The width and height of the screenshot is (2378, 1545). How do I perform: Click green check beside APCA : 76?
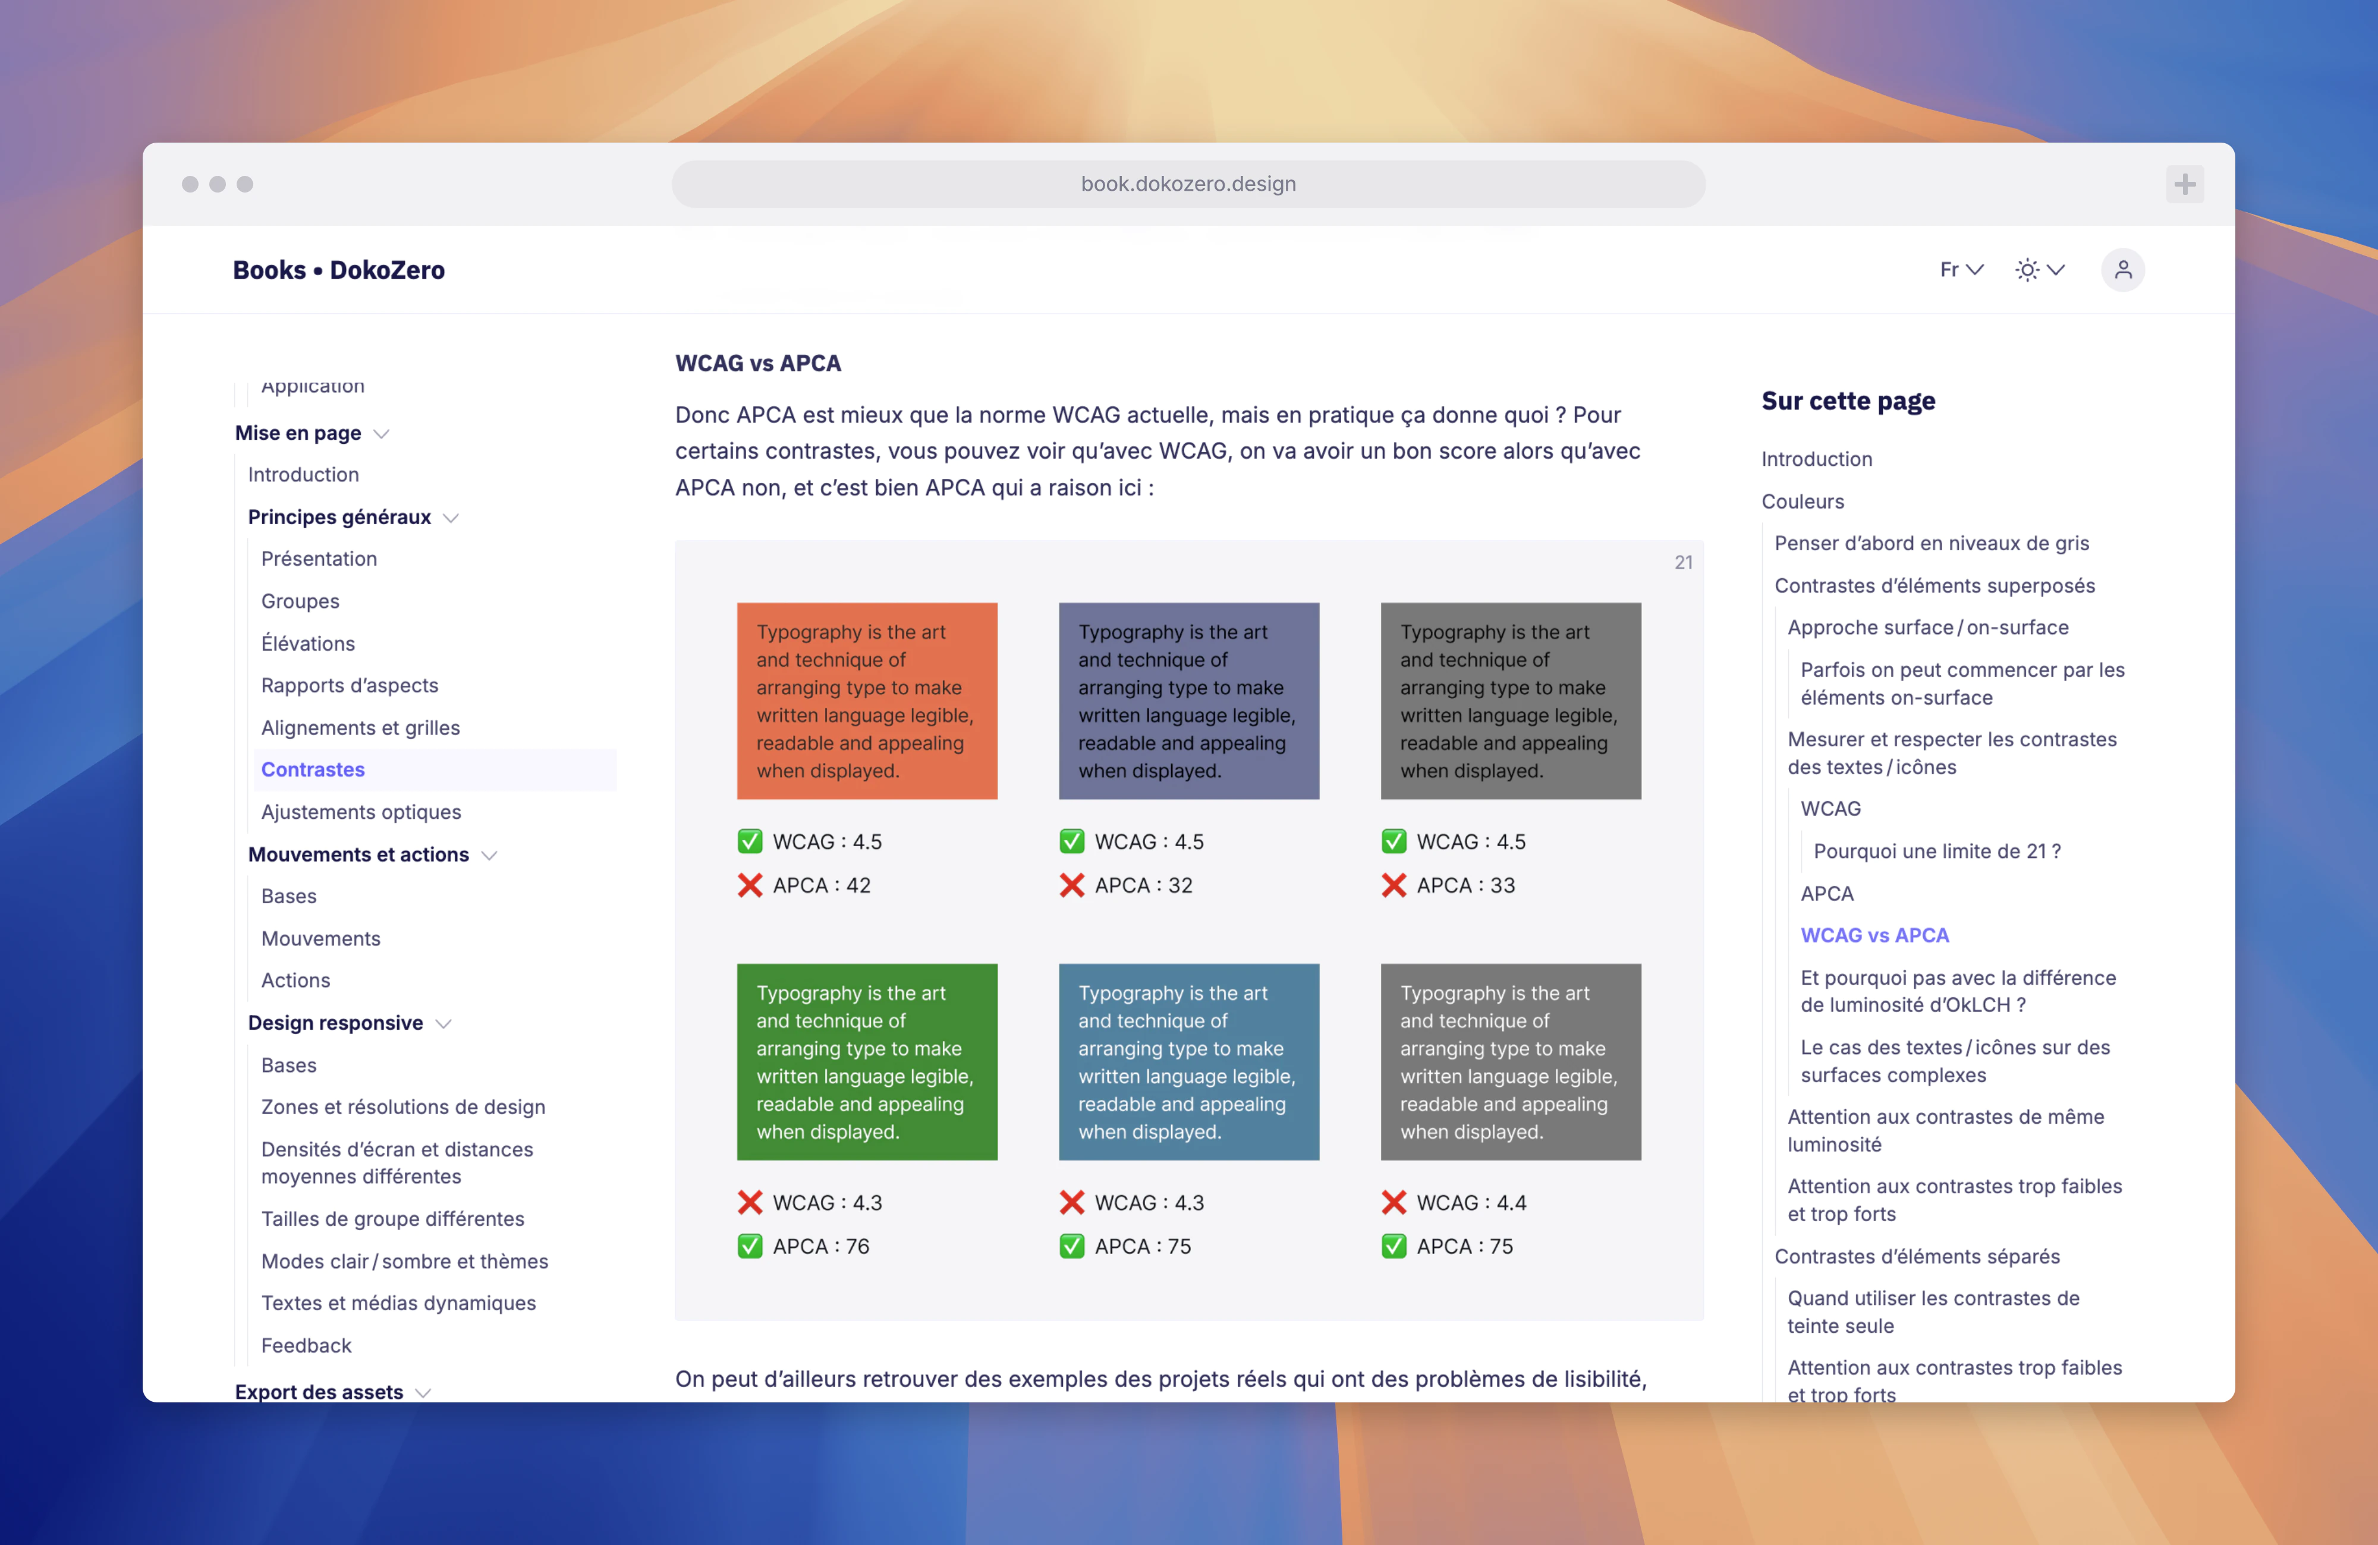(750, 1246)
